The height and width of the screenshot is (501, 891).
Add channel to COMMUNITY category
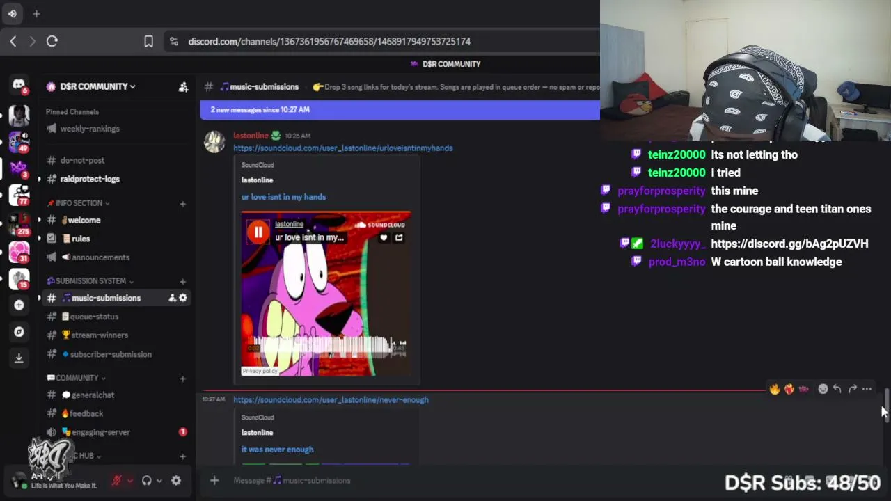click(182, 379)
